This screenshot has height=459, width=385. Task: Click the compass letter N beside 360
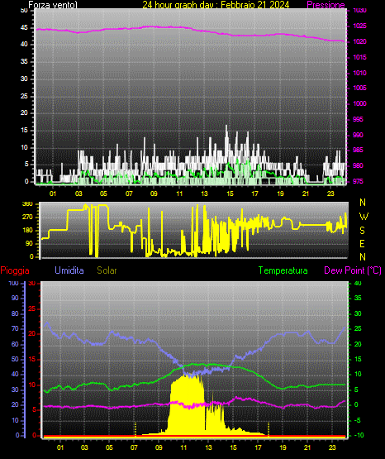coord(363,203)
